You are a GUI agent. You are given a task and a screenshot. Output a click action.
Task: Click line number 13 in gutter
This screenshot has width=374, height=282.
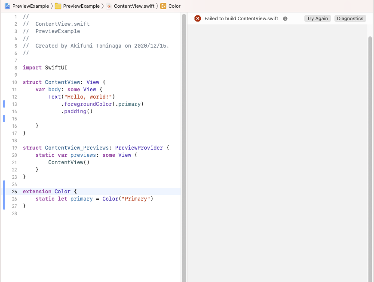coord(14,104)
